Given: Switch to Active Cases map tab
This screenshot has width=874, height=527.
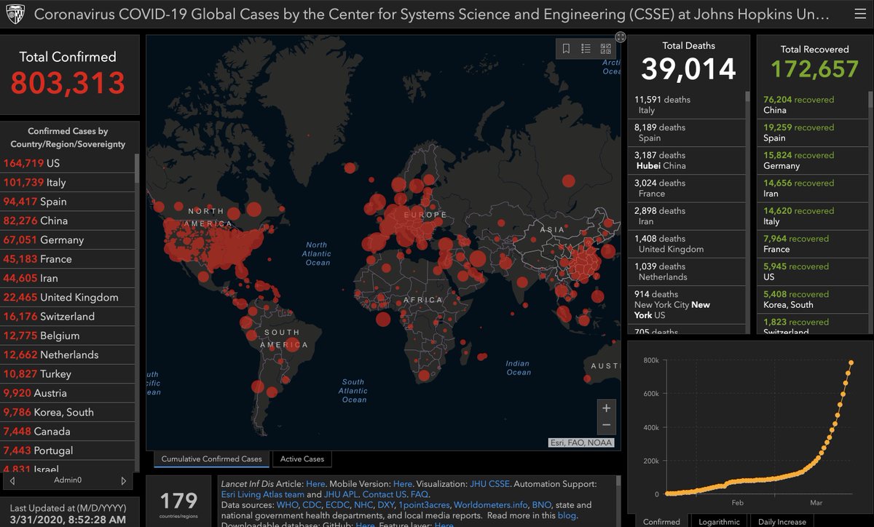Looking at the screenshot, I should point(302,459).
